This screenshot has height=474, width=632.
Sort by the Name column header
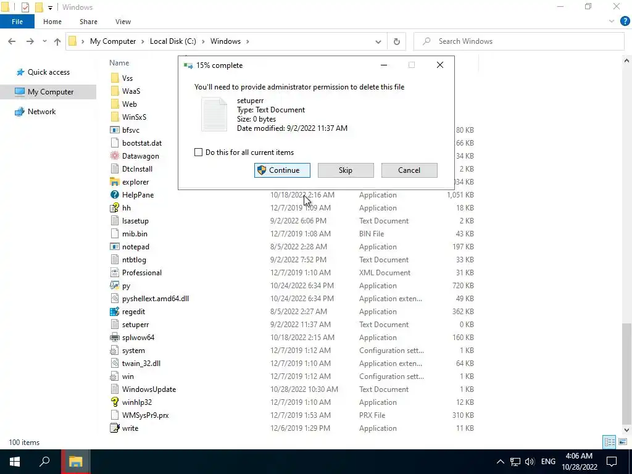(x=119, y=63)
